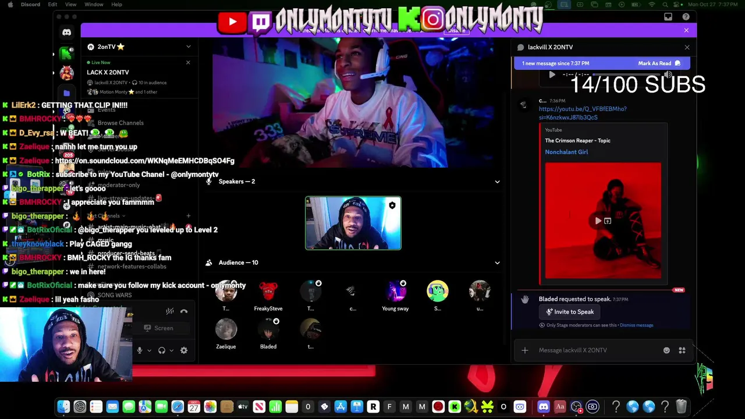
Task: Open Spotlight search in menu bar
Action: click(x=665, y=5)
